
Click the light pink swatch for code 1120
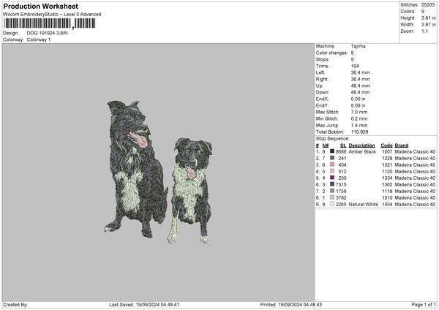[332, 171]
